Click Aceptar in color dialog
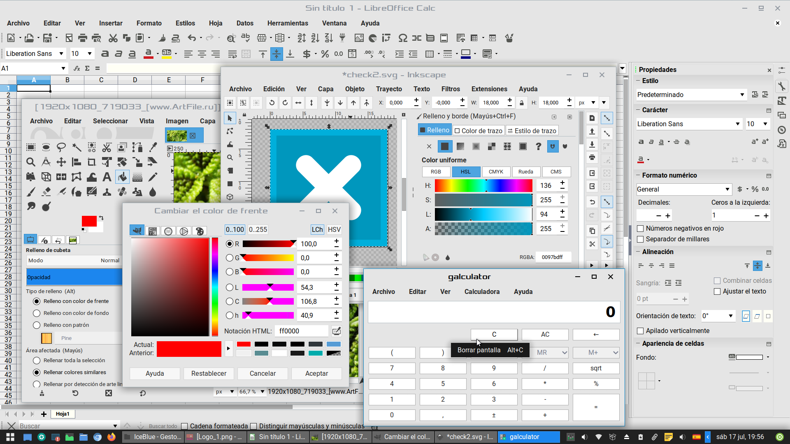The image size is (790, 444). tap(316, 373)
